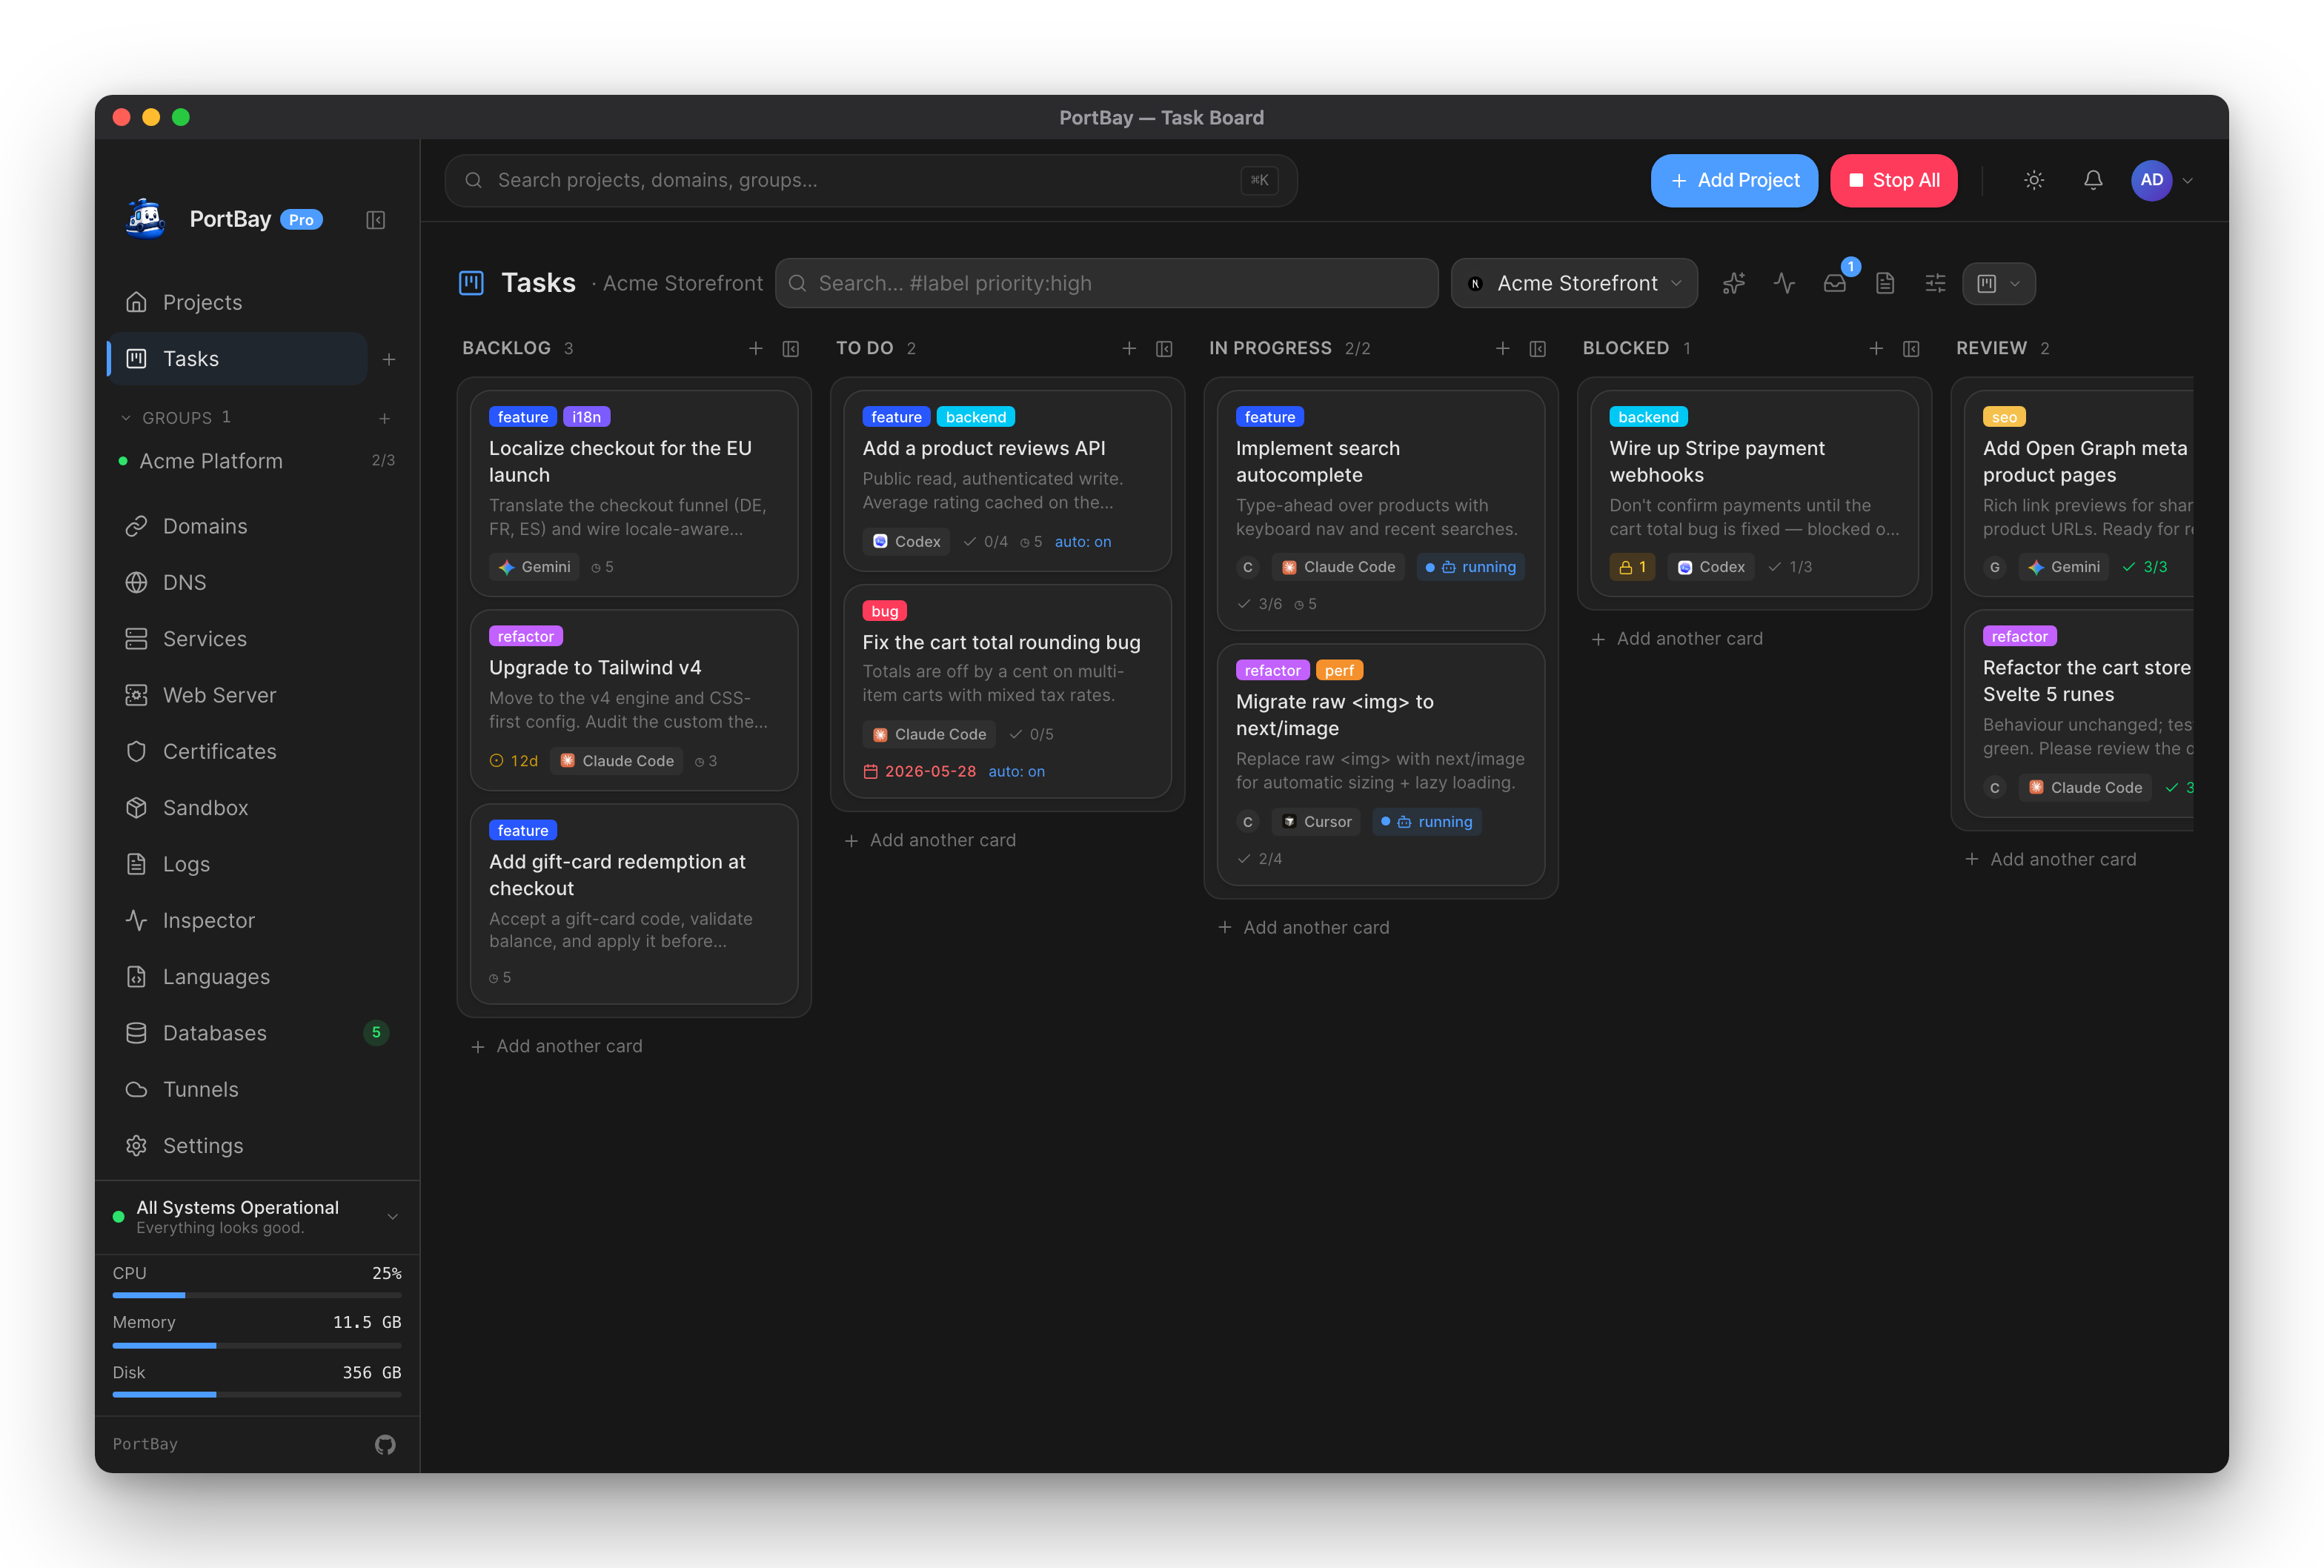Open Inspector pulse icon in sidebar
Screen dimensions: 2324x1568
point(137,920)
